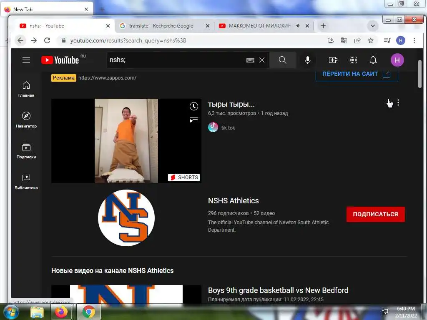
Task: Open Подписки in the sidebar
Action: [x=26, y=150]
